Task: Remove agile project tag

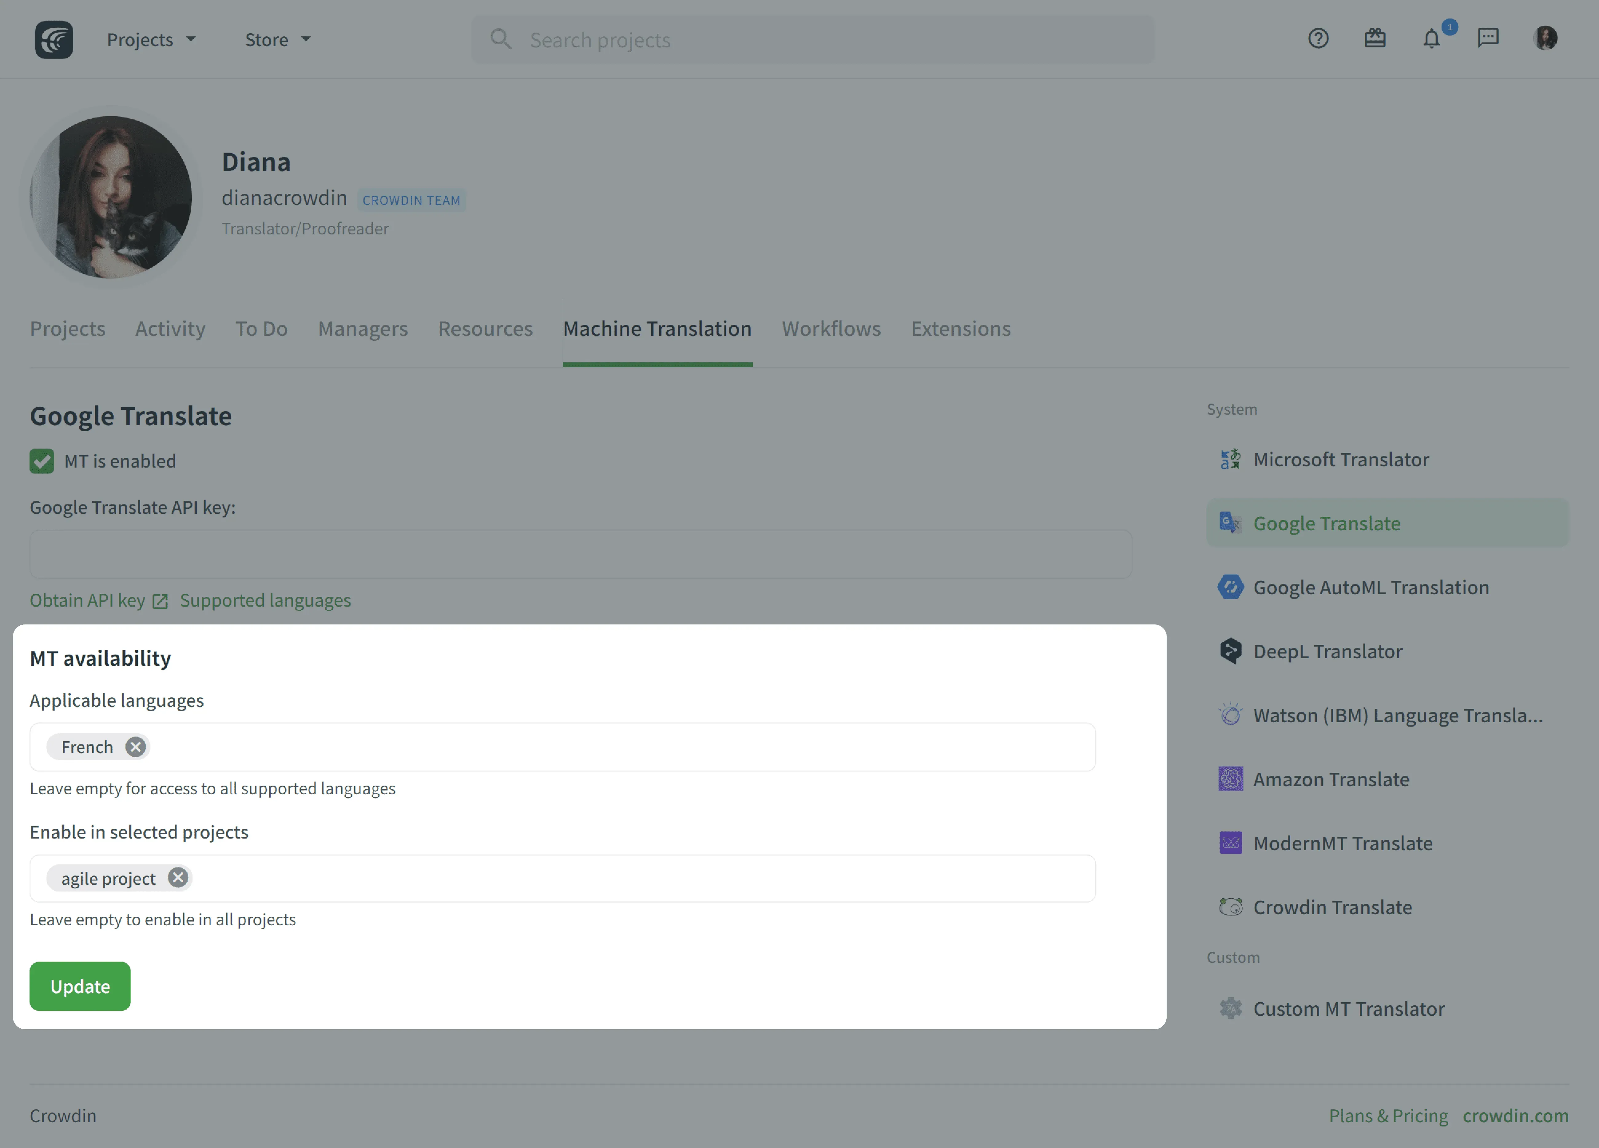Action: [178, 878]
